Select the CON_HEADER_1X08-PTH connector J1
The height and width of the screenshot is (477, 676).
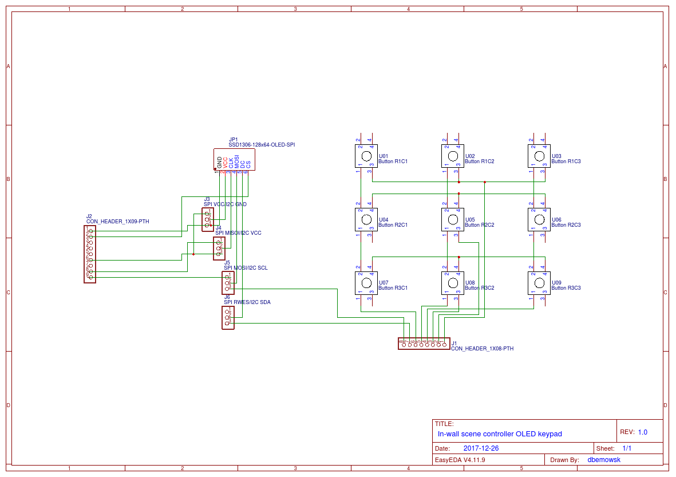(424, 344)
